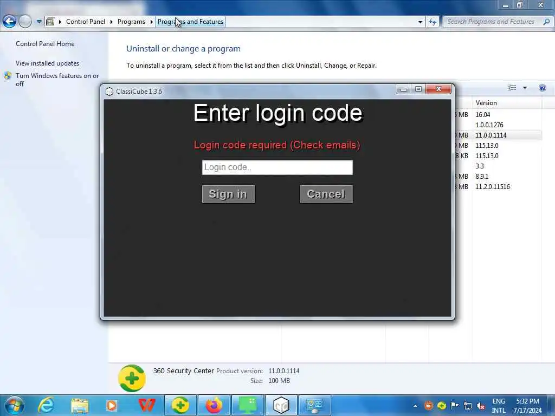555x416 pixels.
Task: Open Turn Windows features on or off
Action: pyautogui.click(x=57, y=80)
